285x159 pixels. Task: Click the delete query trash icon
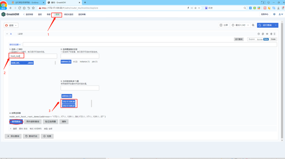pos(271,34)
